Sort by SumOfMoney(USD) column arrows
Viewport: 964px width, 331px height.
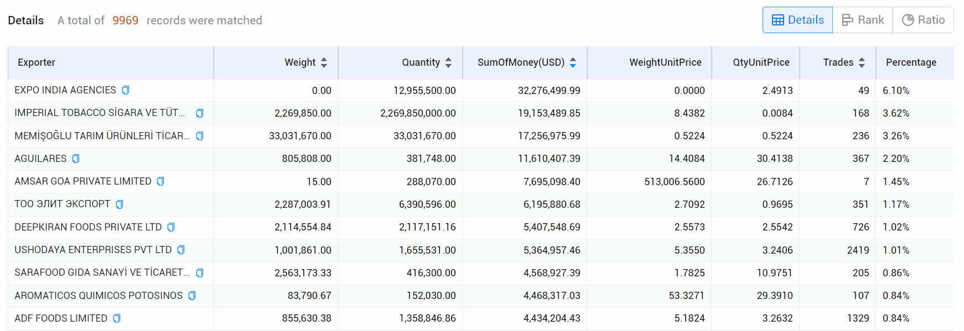click(x=573, y=62)
